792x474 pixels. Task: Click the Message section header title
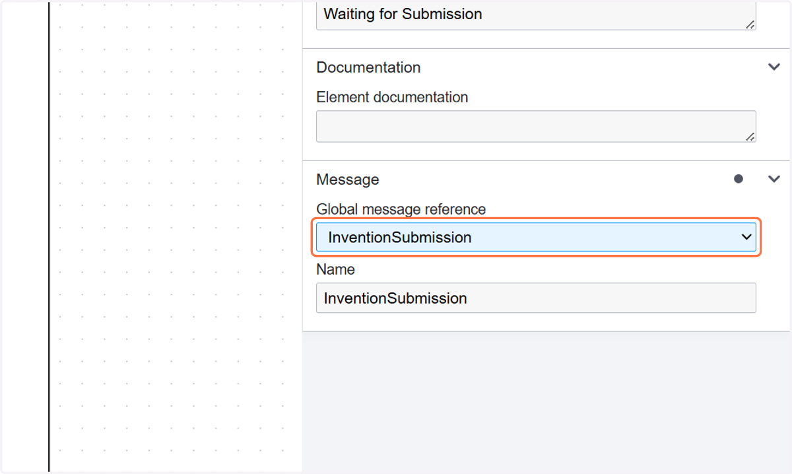tap(348, 180)
